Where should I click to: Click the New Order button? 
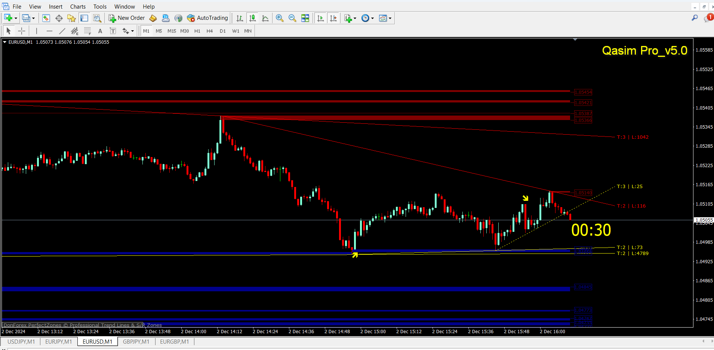(127, 18)
